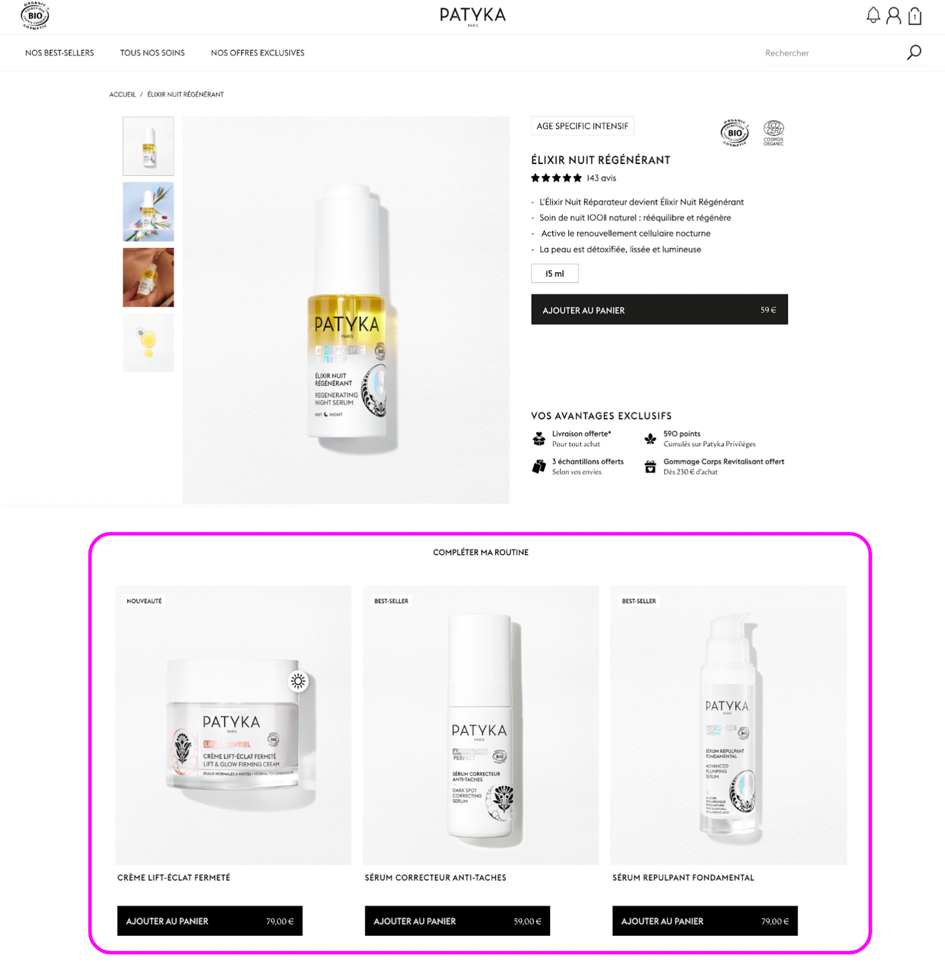
Task: Open the 143 avis reviews link
Action: tap(601, 178)
